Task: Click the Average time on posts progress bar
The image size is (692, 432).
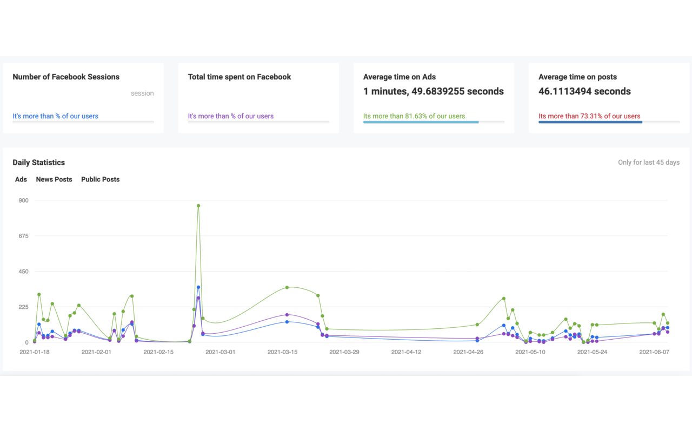Action: (x=609, y=122)
